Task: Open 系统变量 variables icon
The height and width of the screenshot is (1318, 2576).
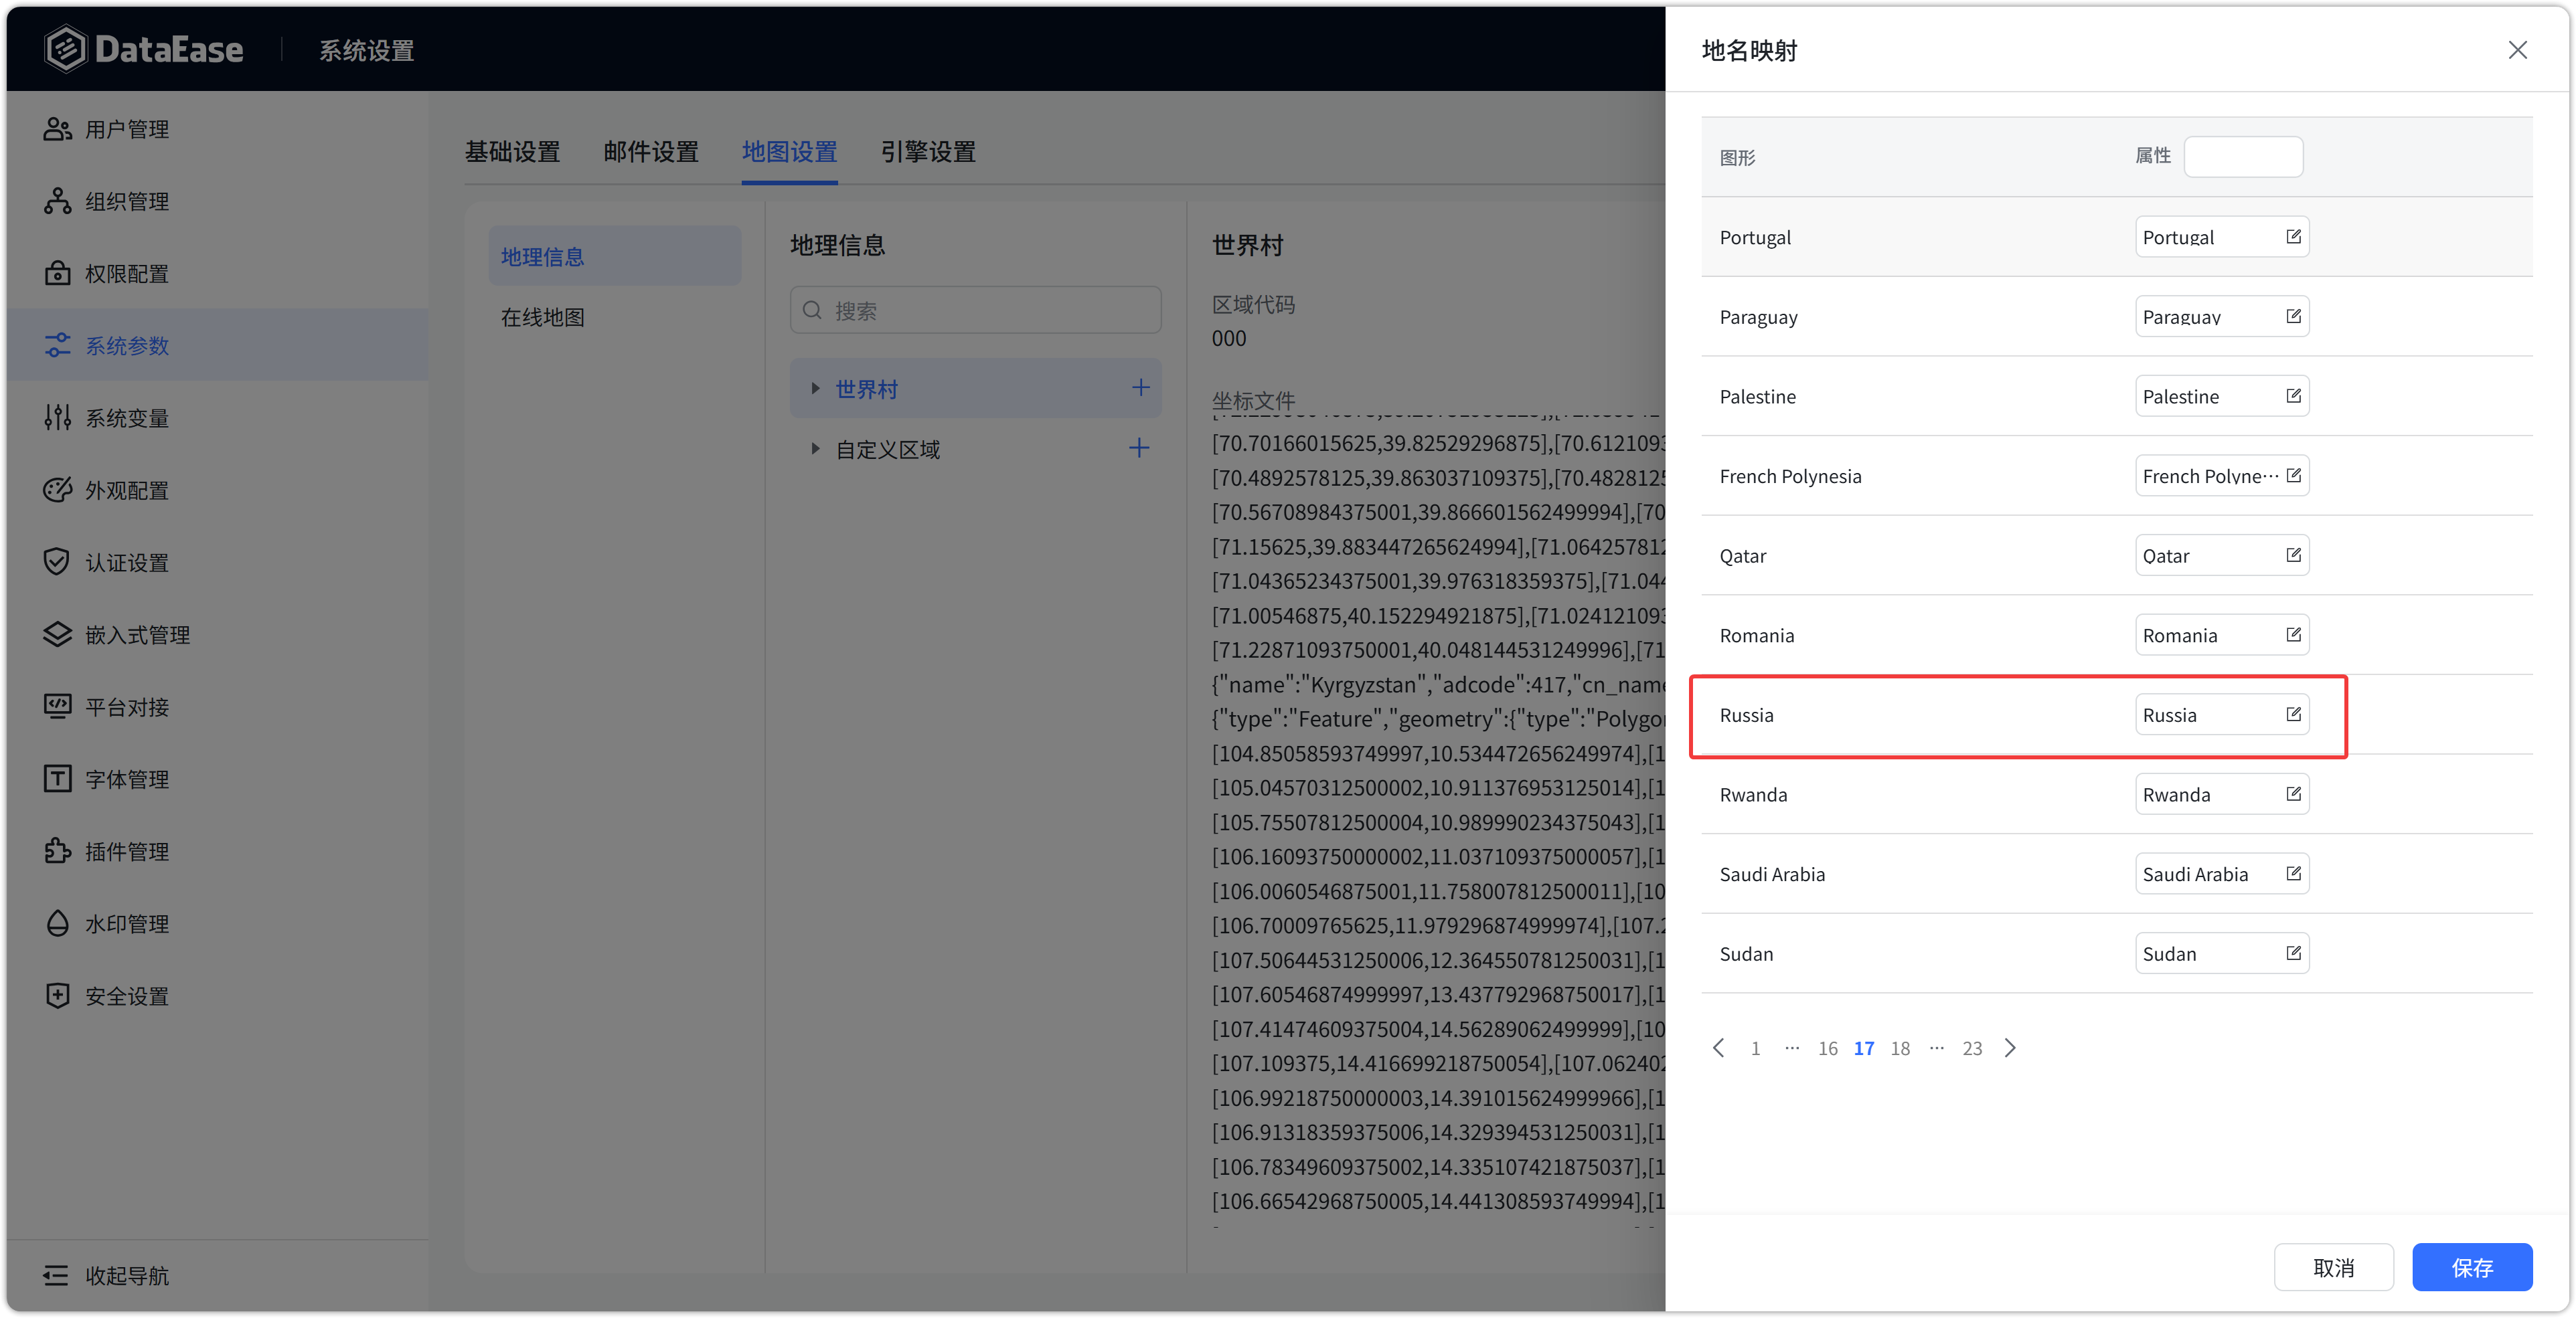Action: [x=57, y=417]
